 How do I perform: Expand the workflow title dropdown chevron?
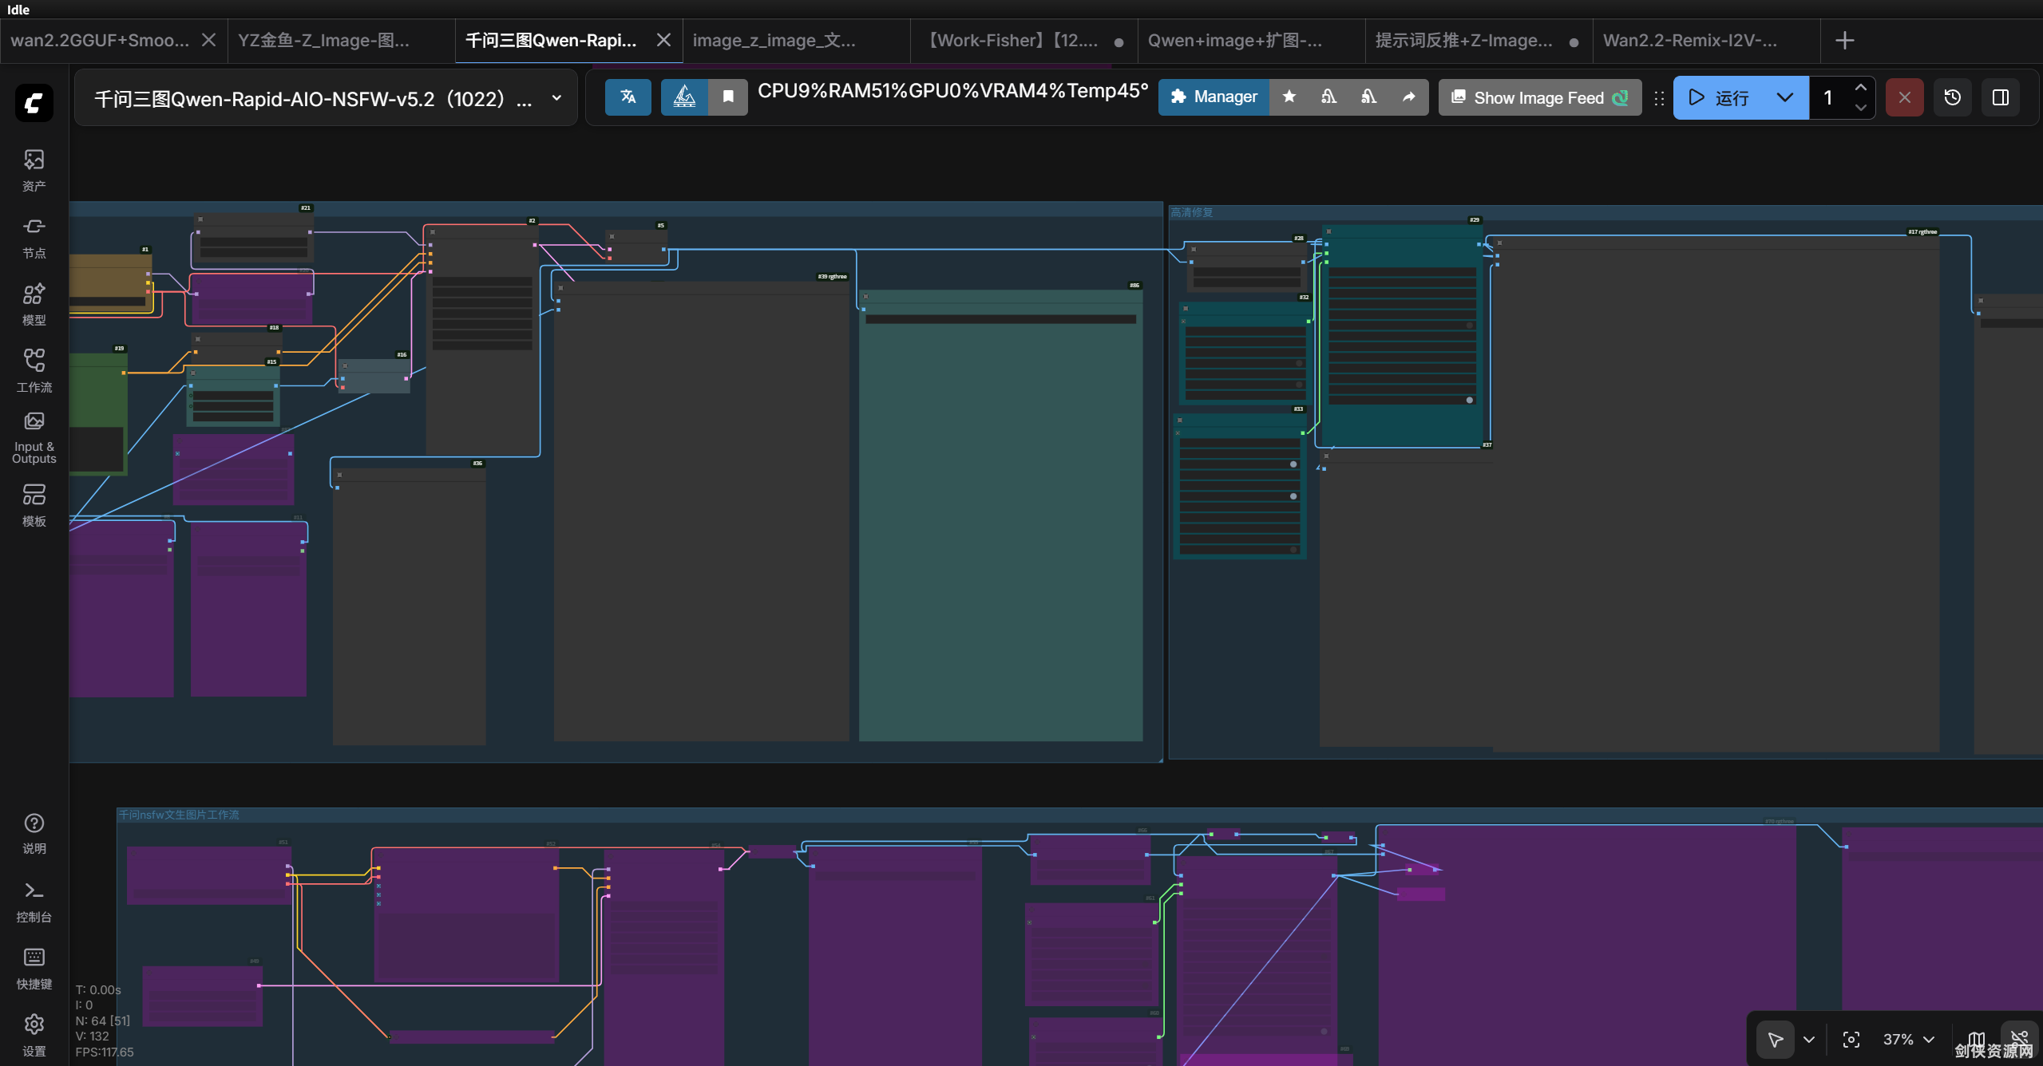pos(556,98)
